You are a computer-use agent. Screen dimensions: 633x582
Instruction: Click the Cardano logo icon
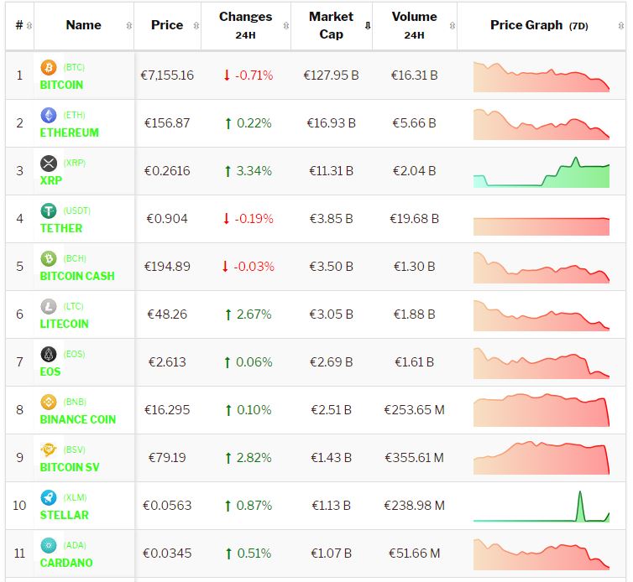pos(49,545)
